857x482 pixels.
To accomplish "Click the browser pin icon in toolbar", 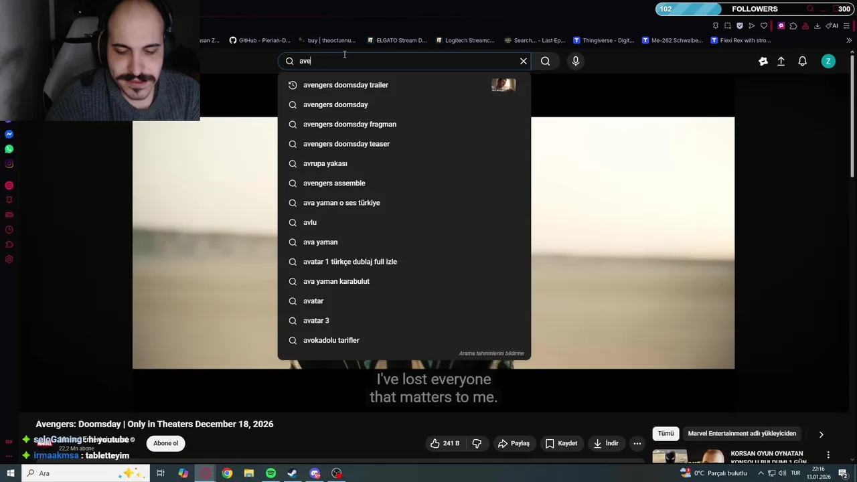I will tap(716, 25).
